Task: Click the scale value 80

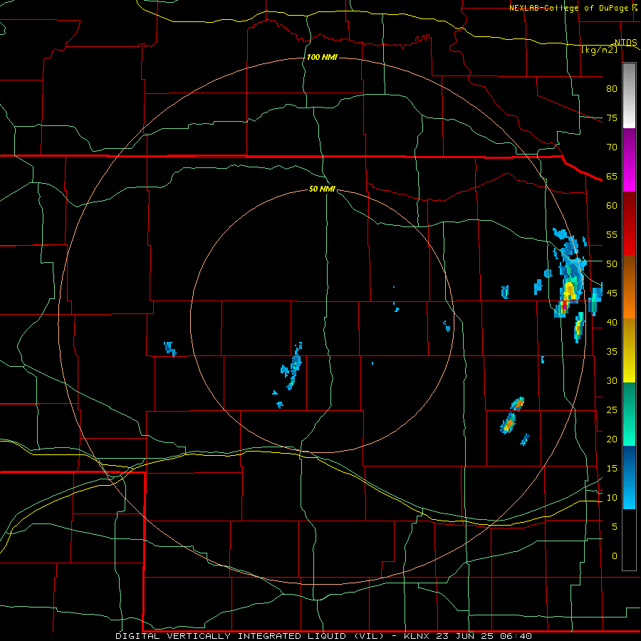Action: pyautogui.click(x=612, y=89)
